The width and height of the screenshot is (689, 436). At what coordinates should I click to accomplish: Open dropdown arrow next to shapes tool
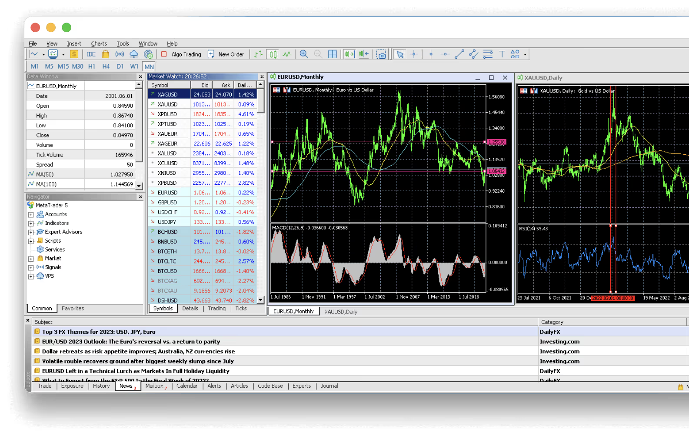[525, 55]
